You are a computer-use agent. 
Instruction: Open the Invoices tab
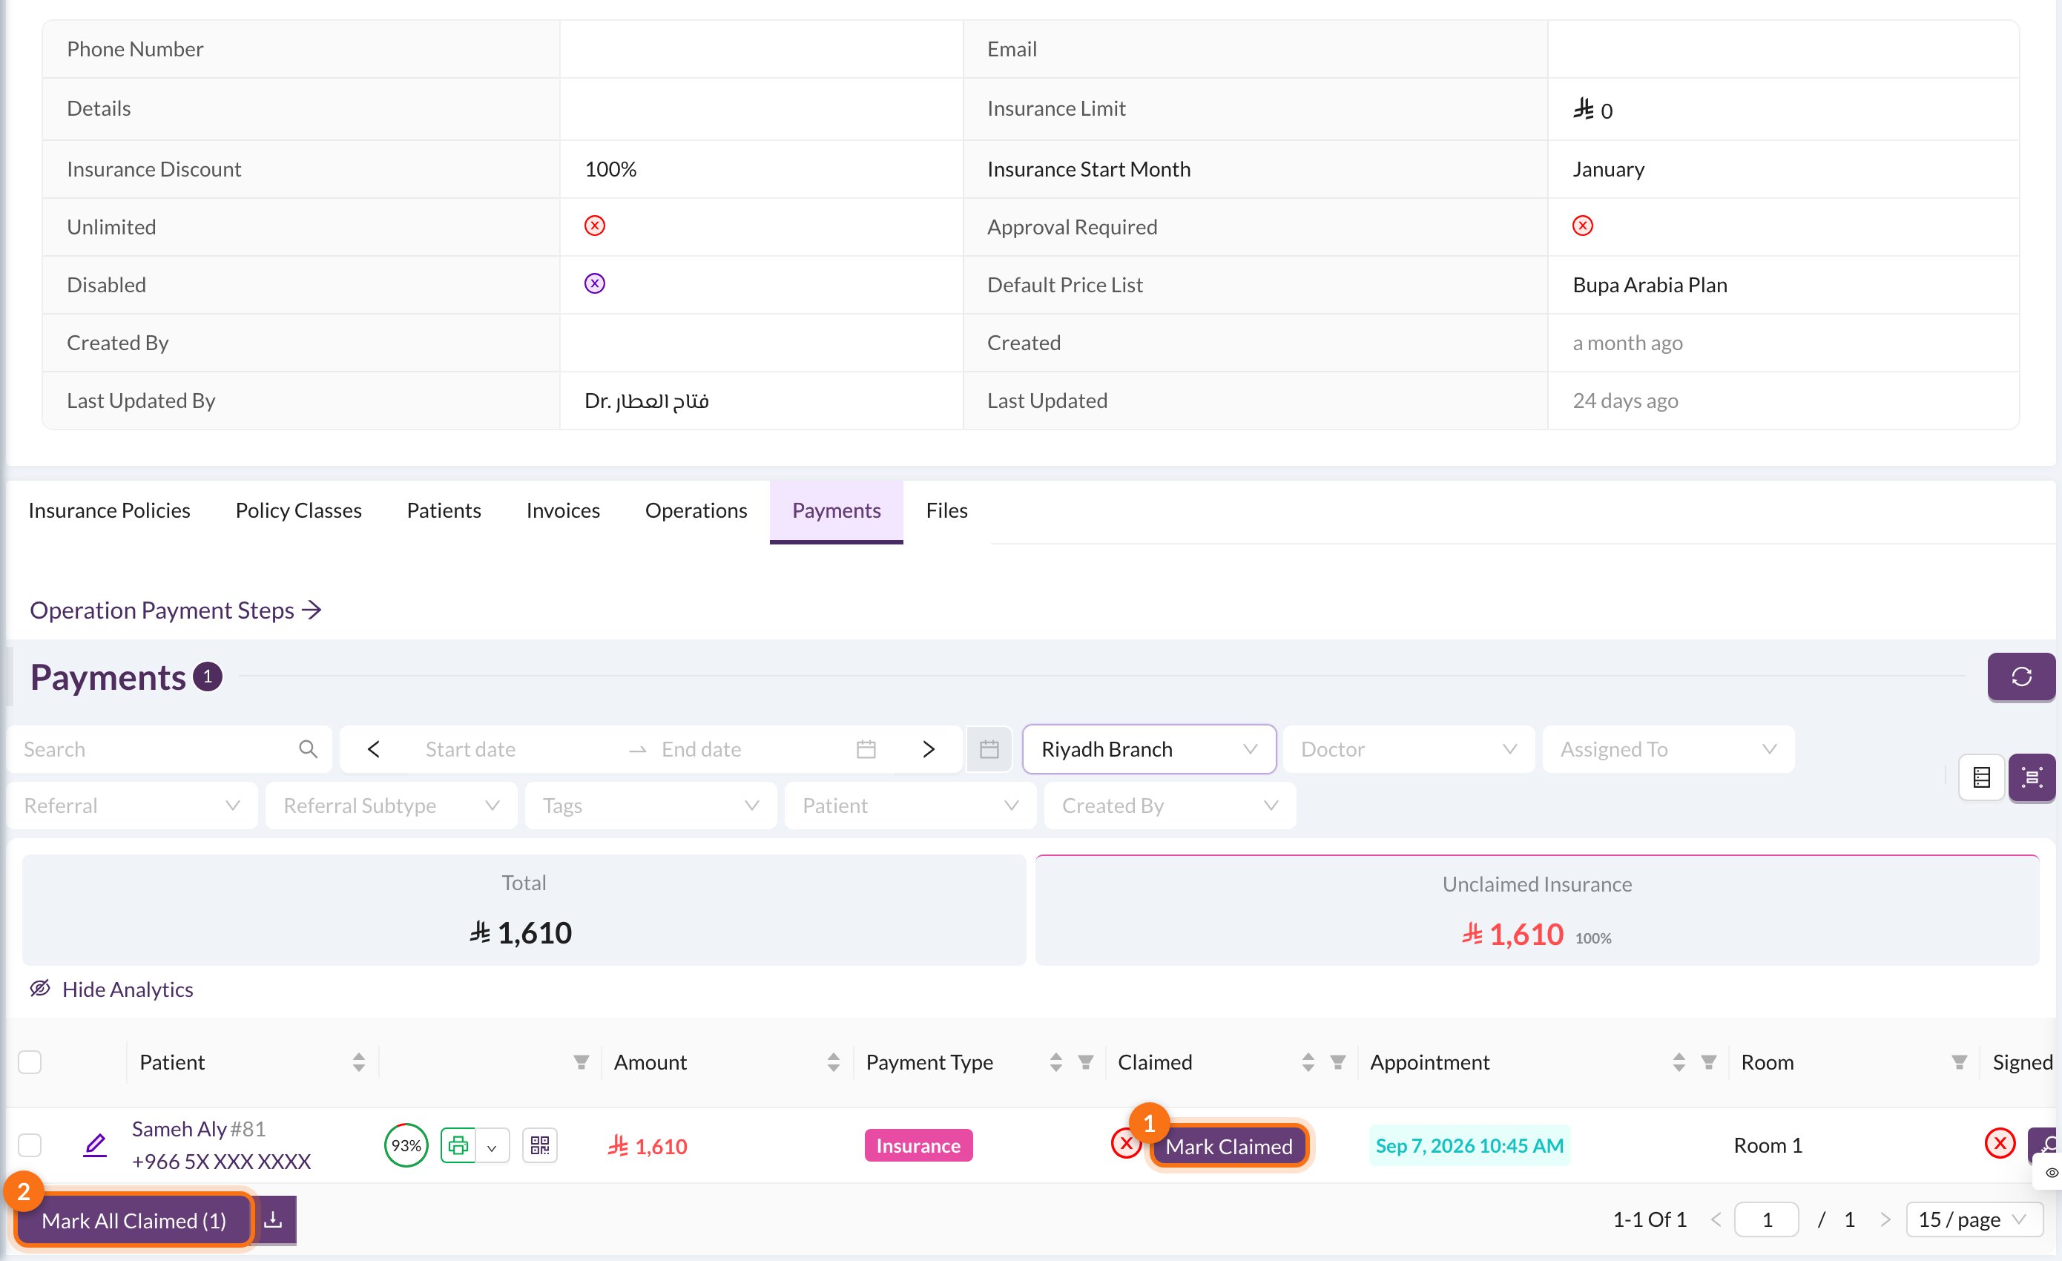563,510
